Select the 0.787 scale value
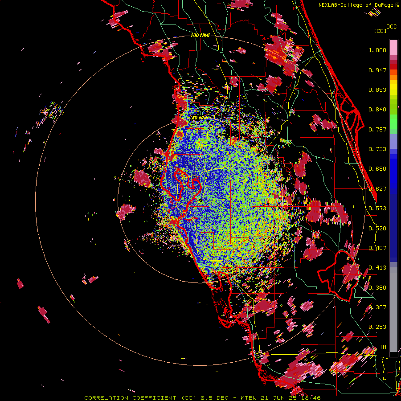Screen dimensions: 401x401 click(x=377, y=129)
